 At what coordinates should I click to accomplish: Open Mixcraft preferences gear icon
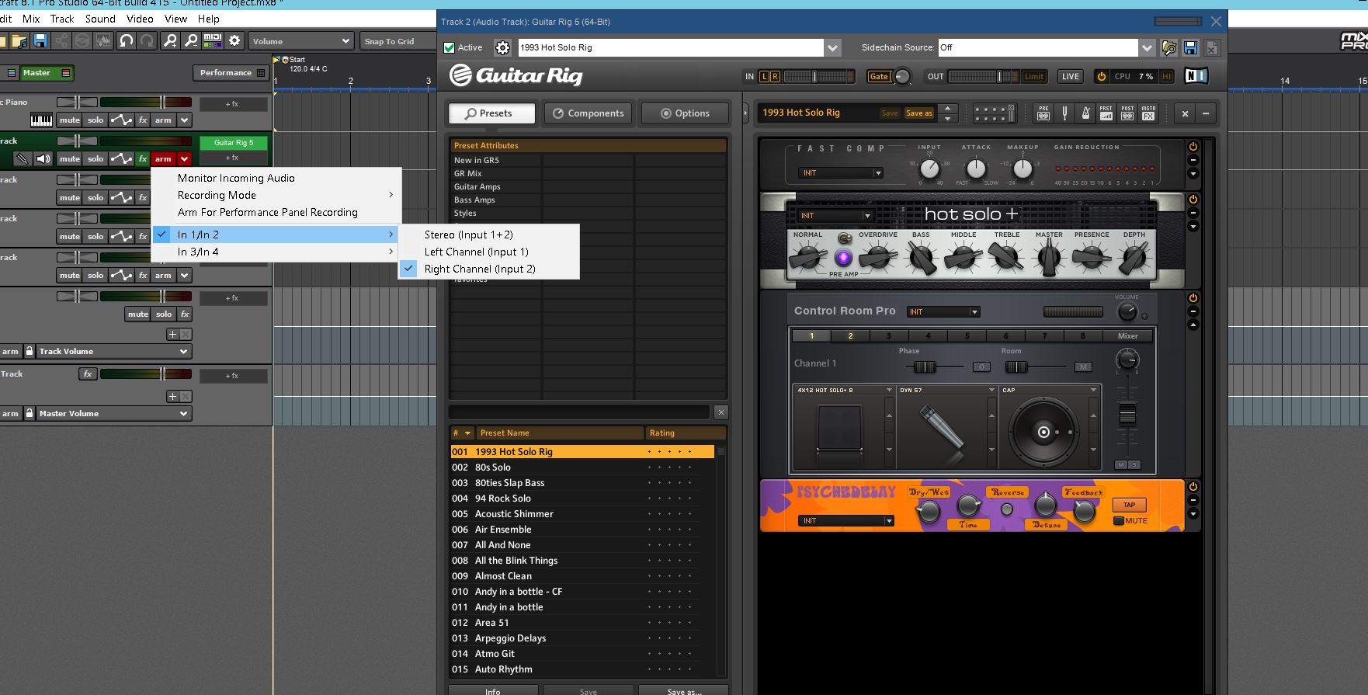coord(234,41)
